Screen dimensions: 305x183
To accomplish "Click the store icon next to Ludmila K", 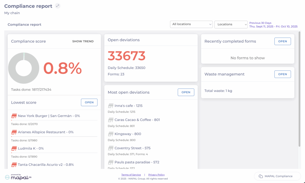I will click(x=14, y=148).
